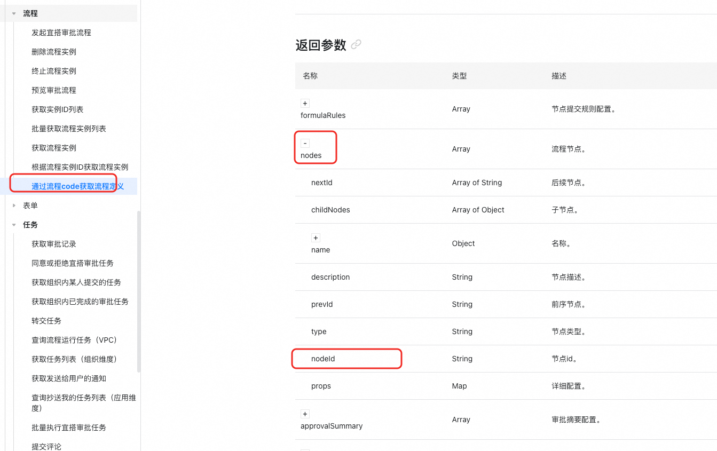Open 获取流程实例 in the sidebar
The width and height of the screenshot is (717, 451).
tap(54, 148)
